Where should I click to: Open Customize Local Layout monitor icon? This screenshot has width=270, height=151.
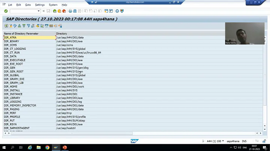[122, 11]
